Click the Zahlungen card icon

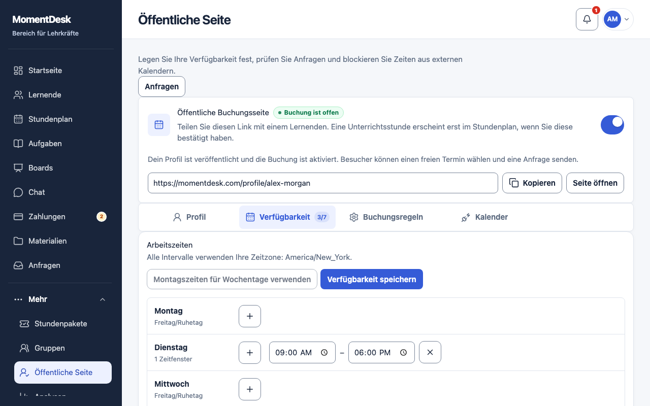pyautogui.click(x=18, y=217)
